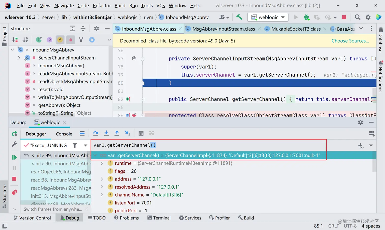Click Run to Cursor debugger icon

point(128,133)
